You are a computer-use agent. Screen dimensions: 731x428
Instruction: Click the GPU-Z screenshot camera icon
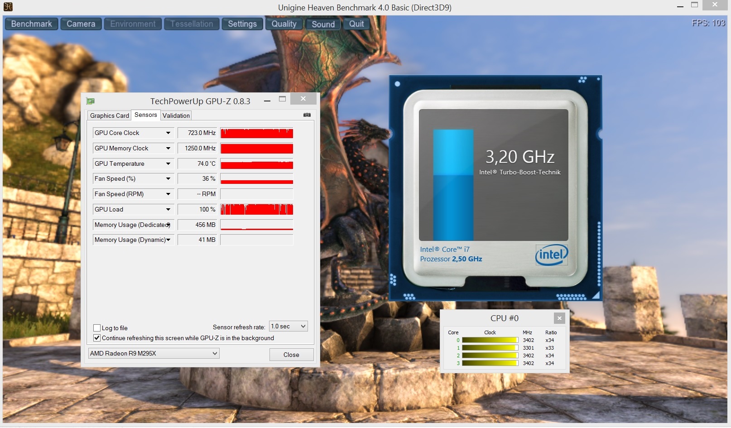click(x=307, y=115)
